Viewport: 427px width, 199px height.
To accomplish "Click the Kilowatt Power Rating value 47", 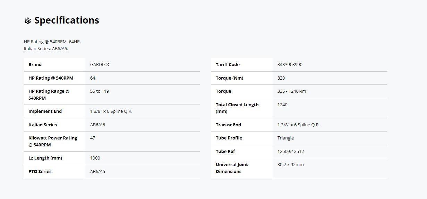I will pyautogui.click(x=93, y=138).
